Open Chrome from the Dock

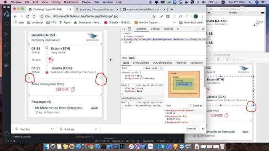pyautogui.click(x=91, y=146)
